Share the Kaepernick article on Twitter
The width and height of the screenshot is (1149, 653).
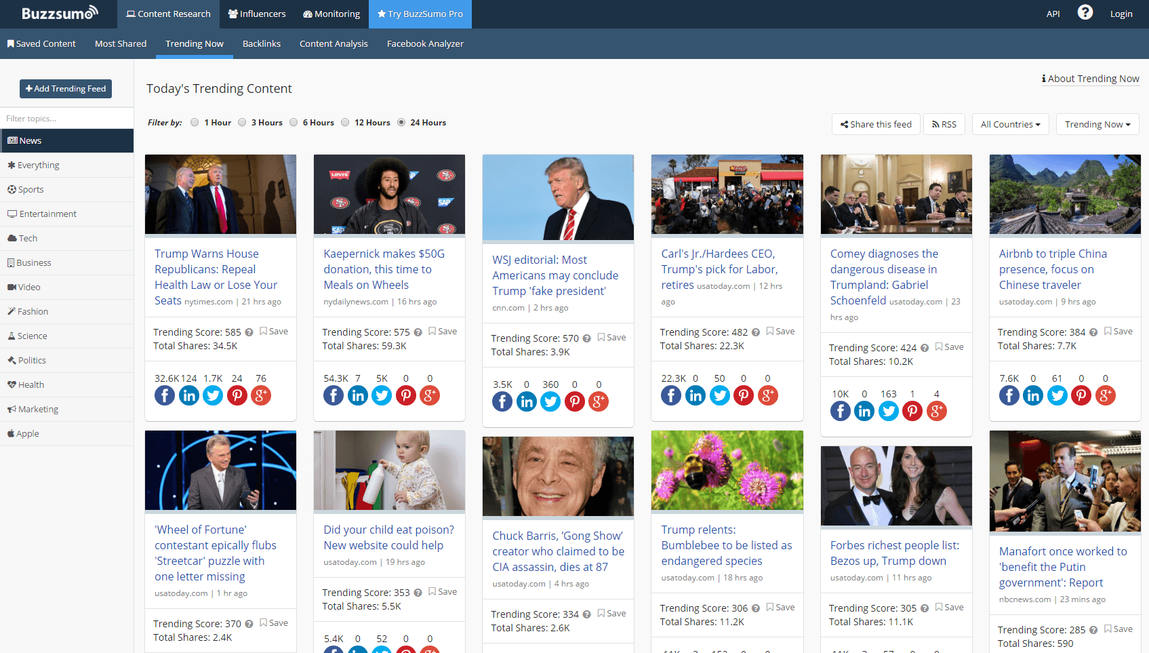(x=382, y=395)
